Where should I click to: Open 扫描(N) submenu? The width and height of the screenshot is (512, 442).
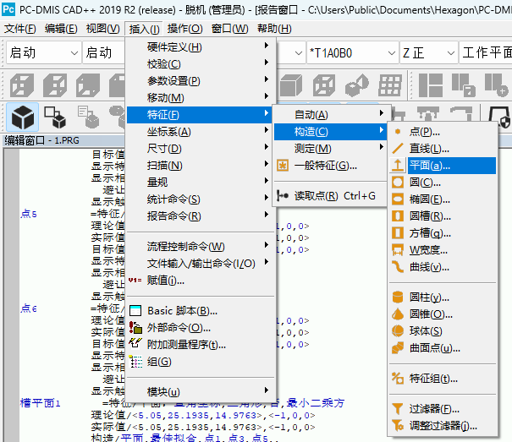(200, 166)
